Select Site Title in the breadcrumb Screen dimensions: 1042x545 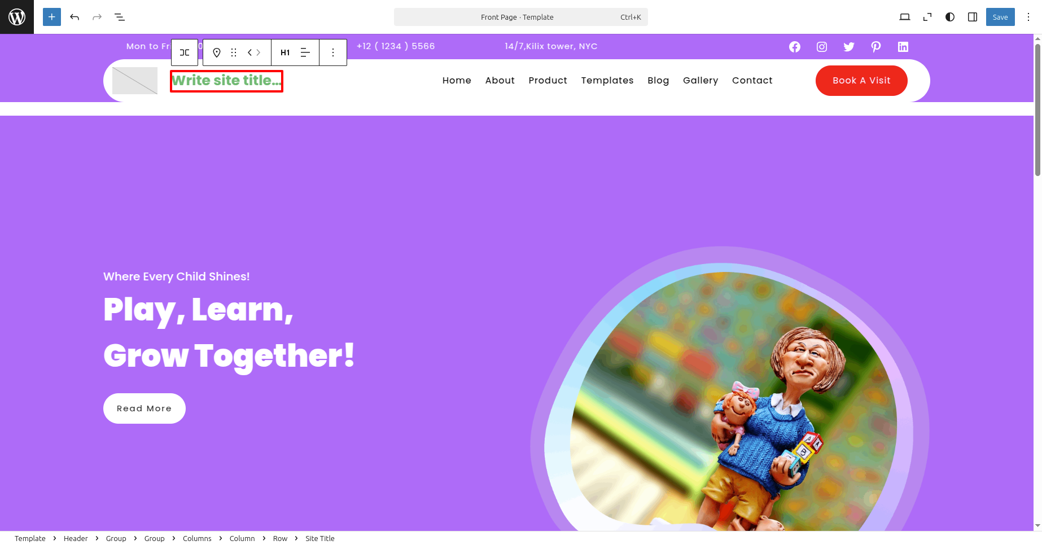320,538
